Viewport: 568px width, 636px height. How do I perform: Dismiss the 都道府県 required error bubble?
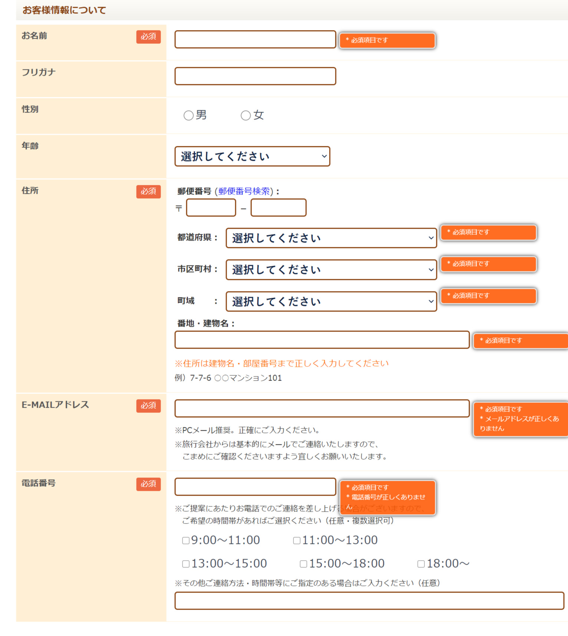[x=489, y=232]
